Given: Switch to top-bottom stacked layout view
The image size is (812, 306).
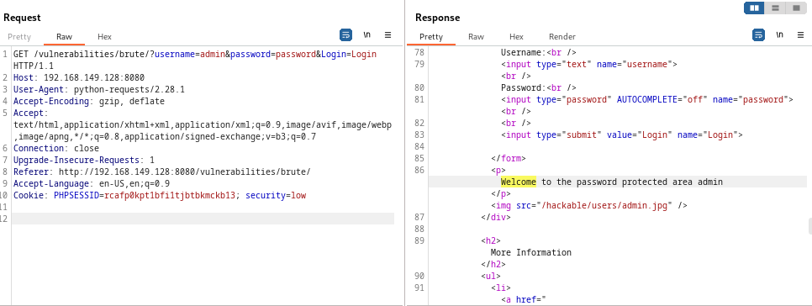Looking at the screenshot, I should (x=775, y=8).
